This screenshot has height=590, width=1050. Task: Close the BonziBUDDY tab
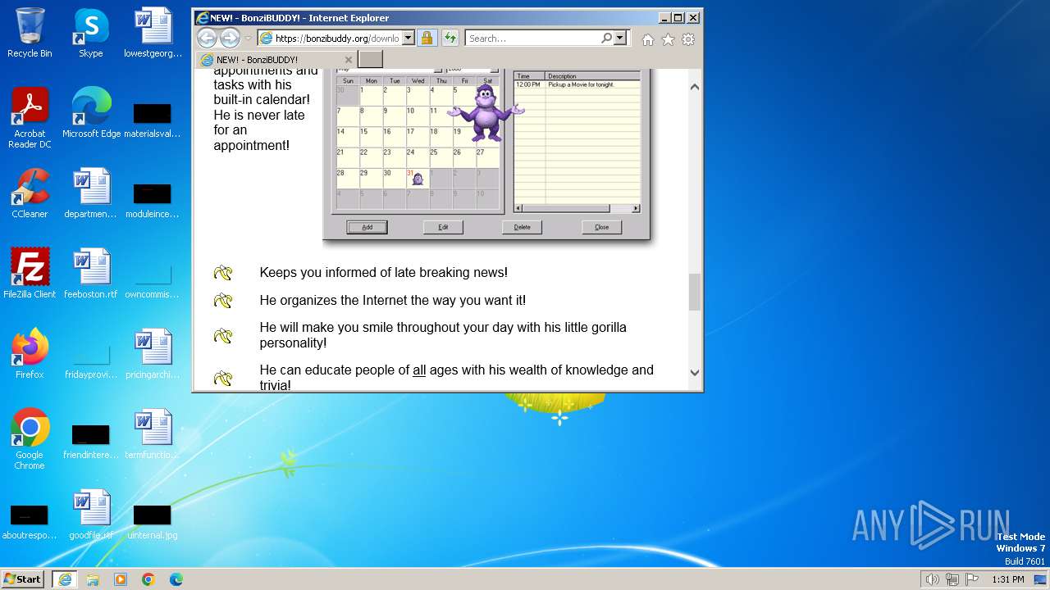pos(349,60)
